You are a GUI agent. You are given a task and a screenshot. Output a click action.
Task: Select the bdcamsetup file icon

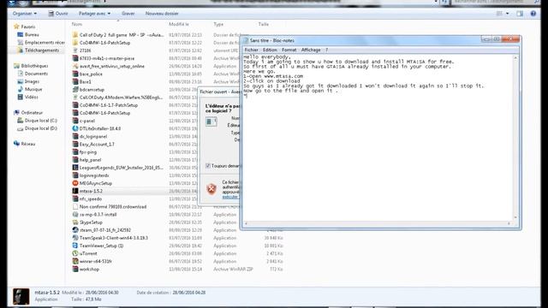[75, 89]
